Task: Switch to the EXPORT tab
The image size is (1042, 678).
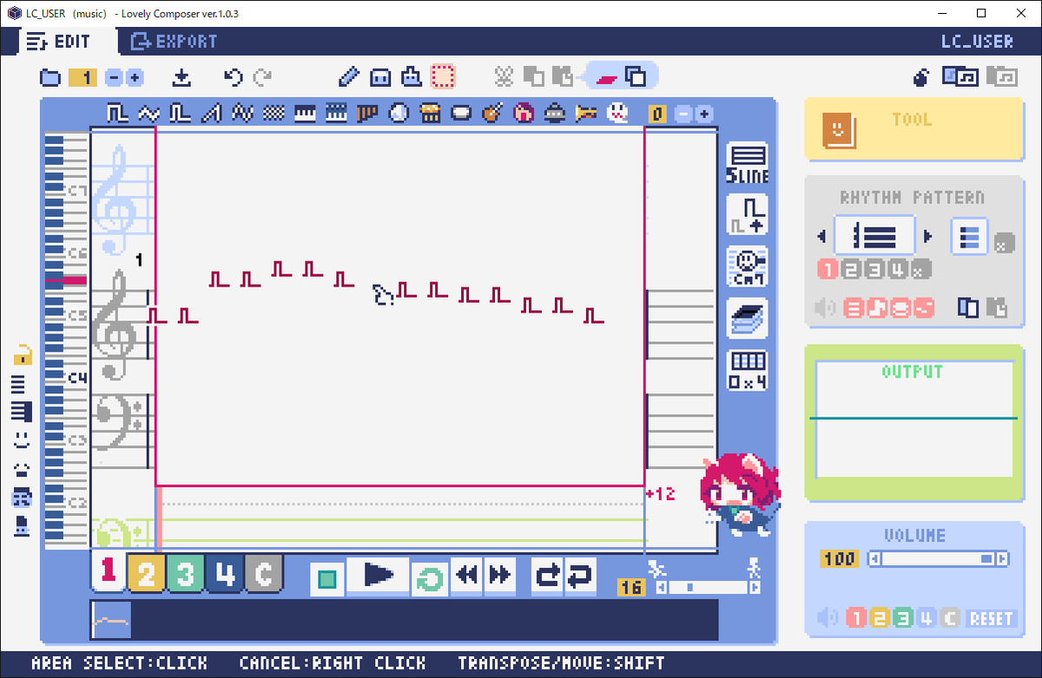Action: pyautogui.click(x=174, y=41)
